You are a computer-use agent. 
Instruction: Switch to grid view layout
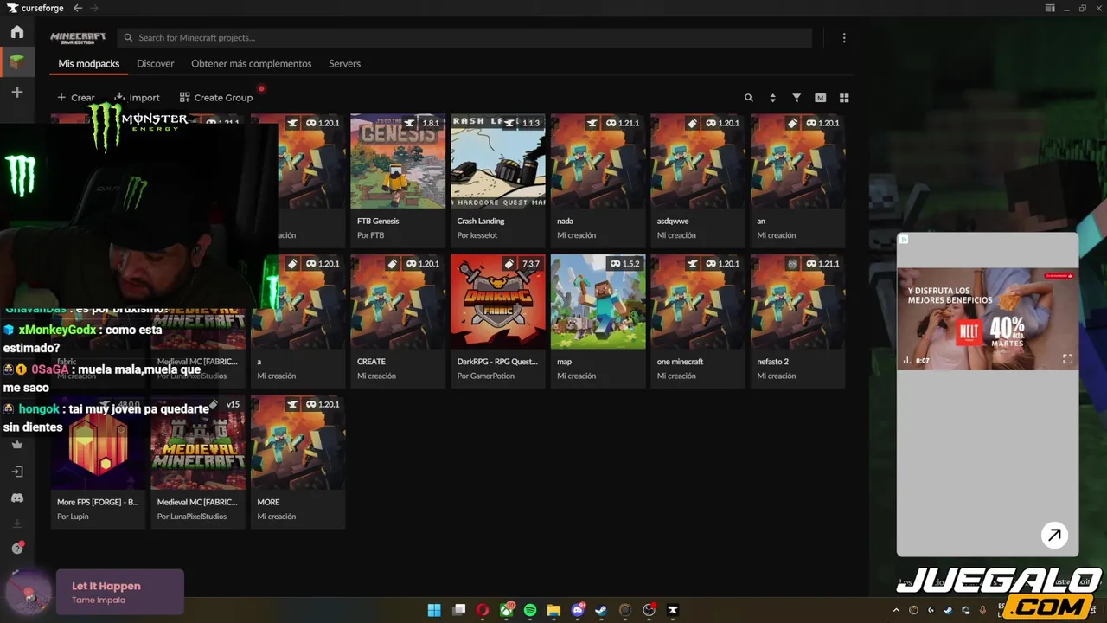[x=844, y=98]
